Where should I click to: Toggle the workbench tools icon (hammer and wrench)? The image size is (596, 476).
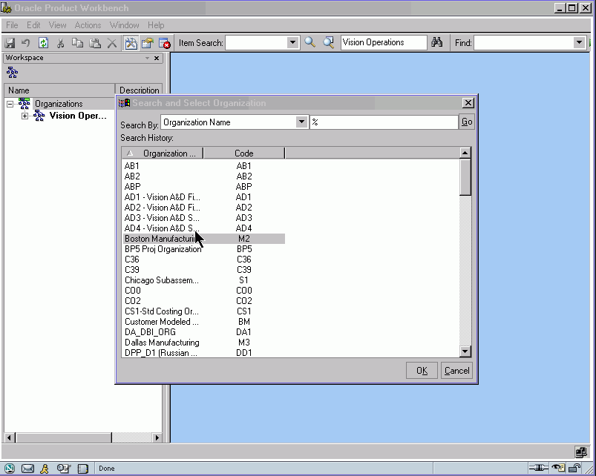[x=131, y=43]
